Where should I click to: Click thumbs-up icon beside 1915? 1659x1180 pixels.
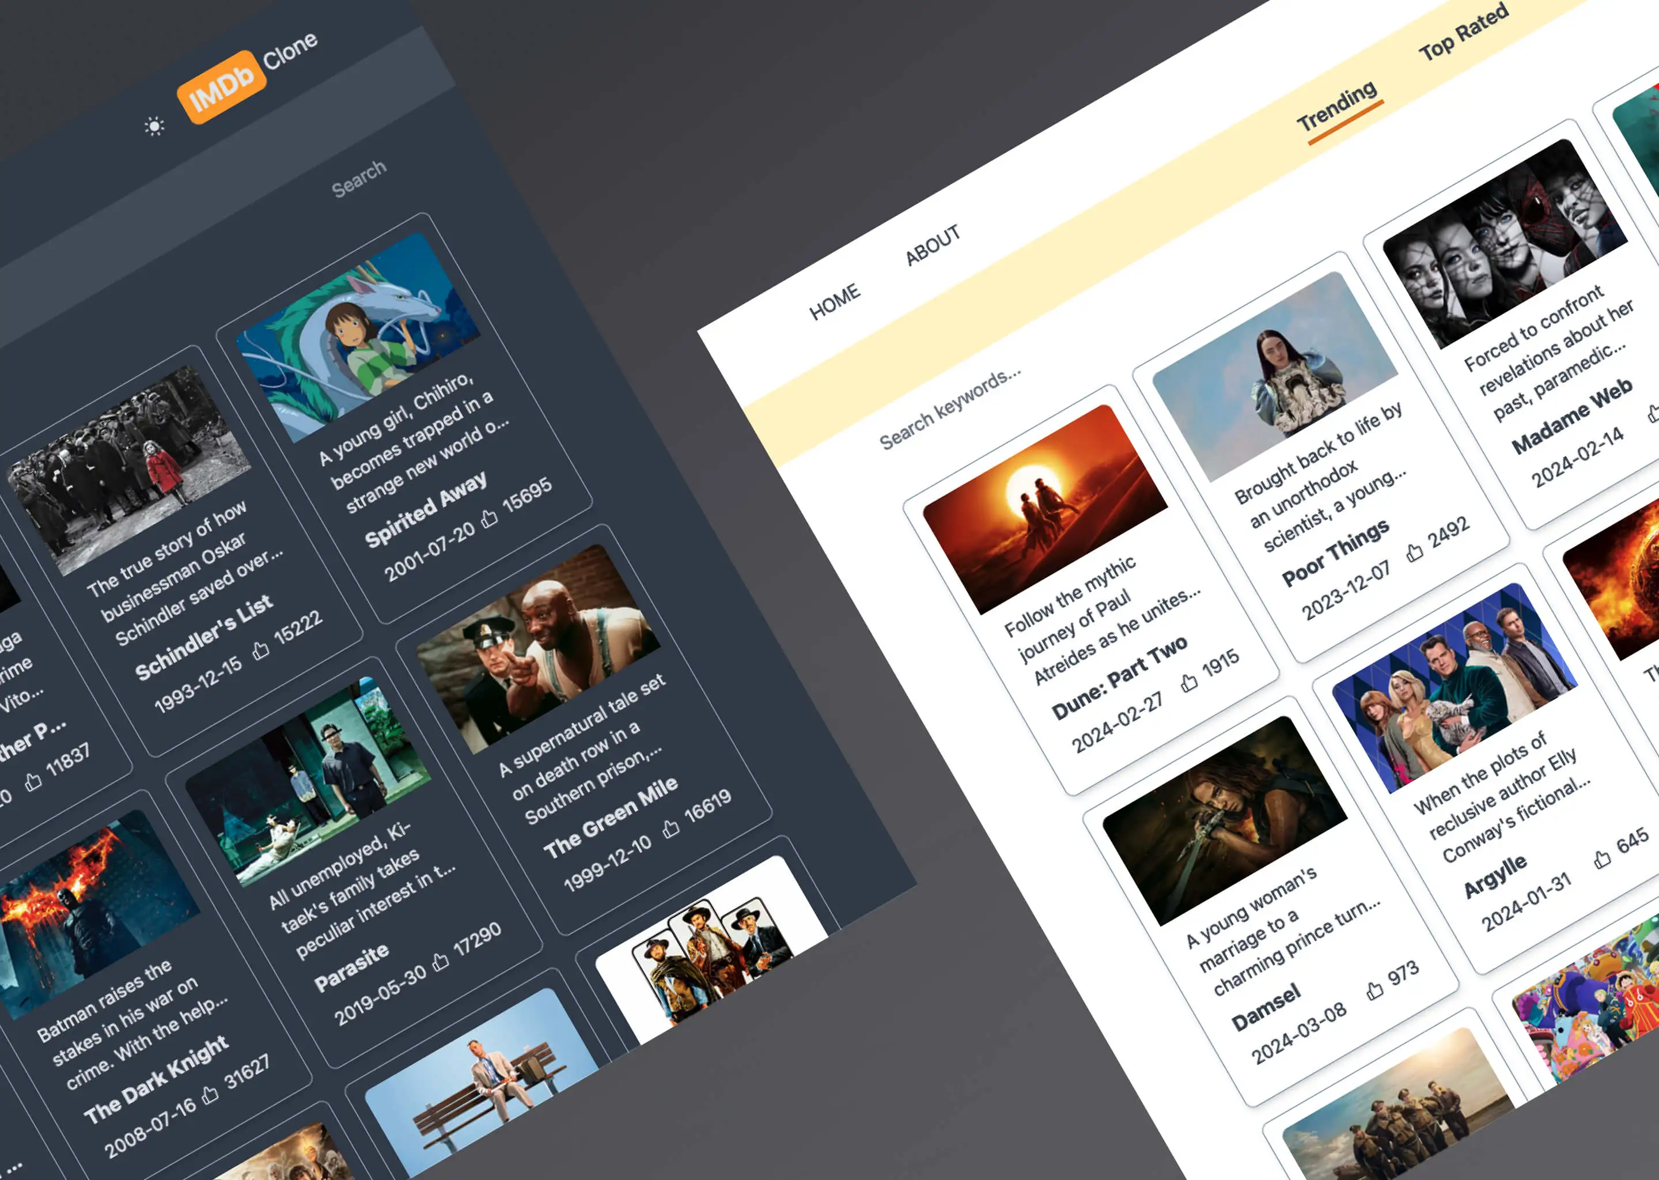(1188, 683)
